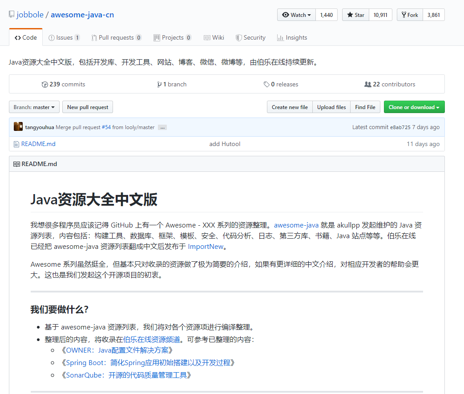464x394 pixels.
Task: Star the repository
Action: click(356, 15)
